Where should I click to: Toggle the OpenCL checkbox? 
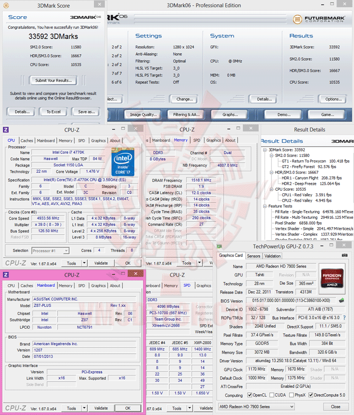coord(249,395)
